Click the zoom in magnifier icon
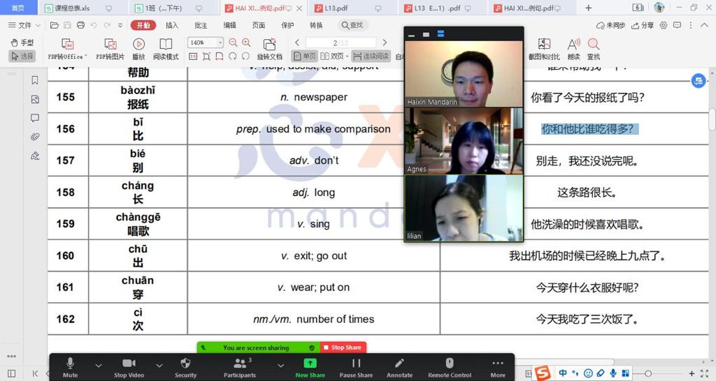Image resolution: width=716 pixels, height=381 pixels. coord(246,43)
